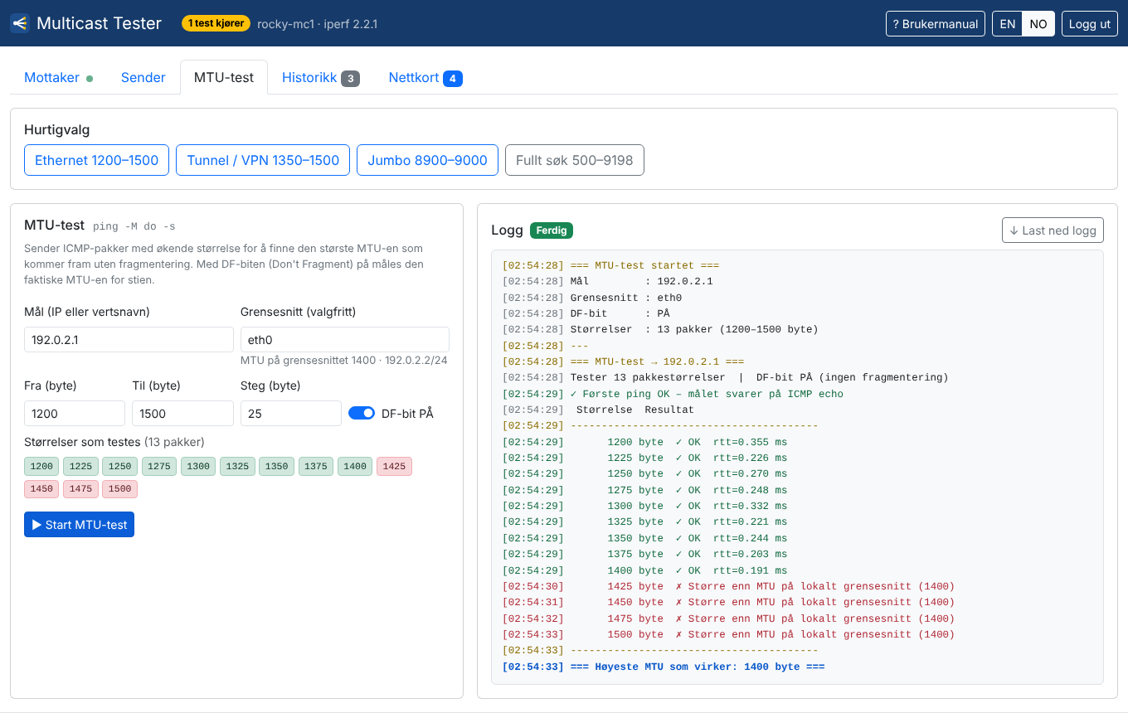
Task: Click log line 1400 byte OK rtt=0.191
Action: click(644, 570)
